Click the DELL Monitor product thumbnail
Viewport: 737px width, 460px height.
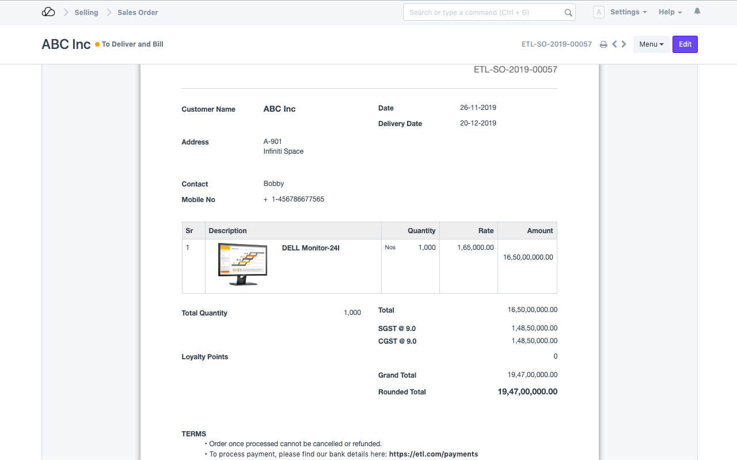pos(242,265)
